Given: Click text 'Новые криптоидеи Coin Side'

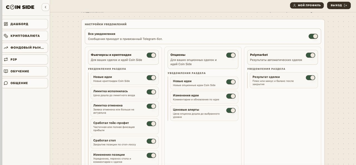Looking at the screenshot, I should pos(111,81).
